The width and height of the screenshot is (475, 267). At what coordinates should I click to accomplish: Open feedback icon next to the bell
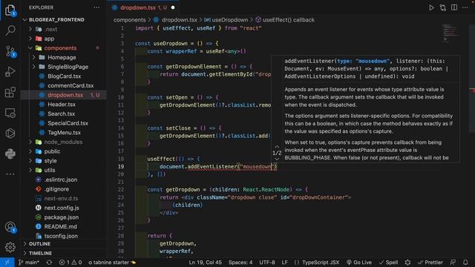(453, 263)
